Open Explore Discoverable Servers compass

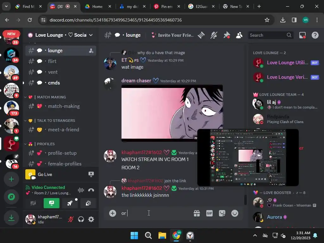click(11, 197)
